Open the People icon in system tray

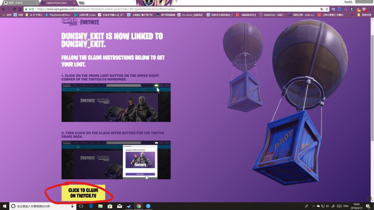[306, 206]
